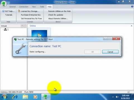Show hidden tray icons arrow
This screenshot has width=134, height=100.
[113, 97]
